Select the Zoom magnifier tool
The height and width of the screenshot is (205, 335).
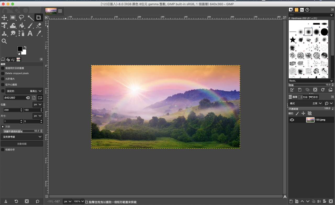(4, 41)
